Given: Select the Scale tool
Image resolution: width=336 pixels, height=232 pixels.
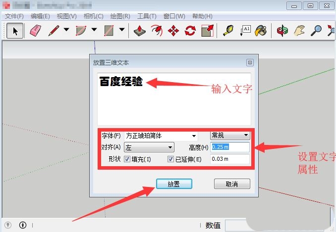Looking at the screenshot, I should point(208,31).
